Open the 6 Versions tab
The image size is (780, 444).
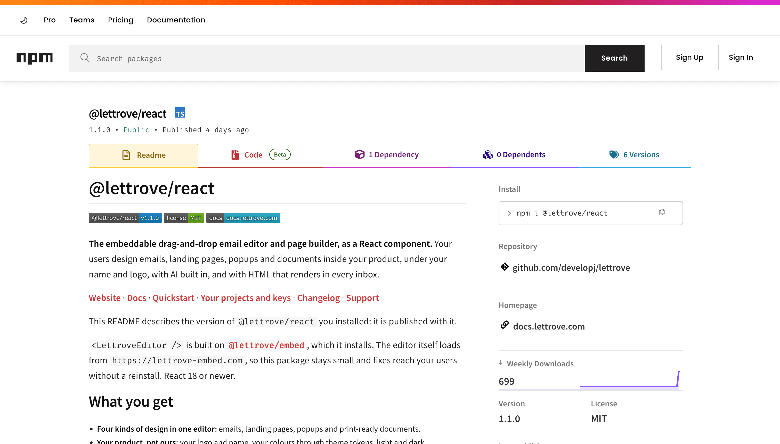[634, 155]
